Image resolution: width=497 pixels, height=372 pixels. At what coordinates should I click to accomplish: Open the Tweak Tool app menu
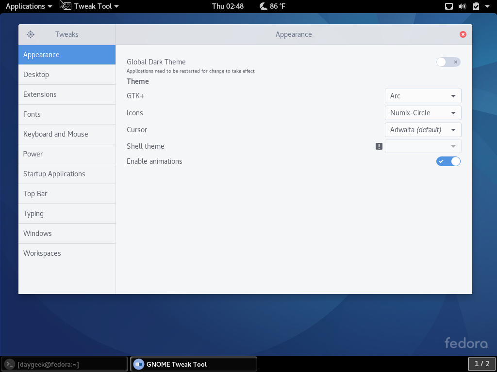tap(91, 6)
